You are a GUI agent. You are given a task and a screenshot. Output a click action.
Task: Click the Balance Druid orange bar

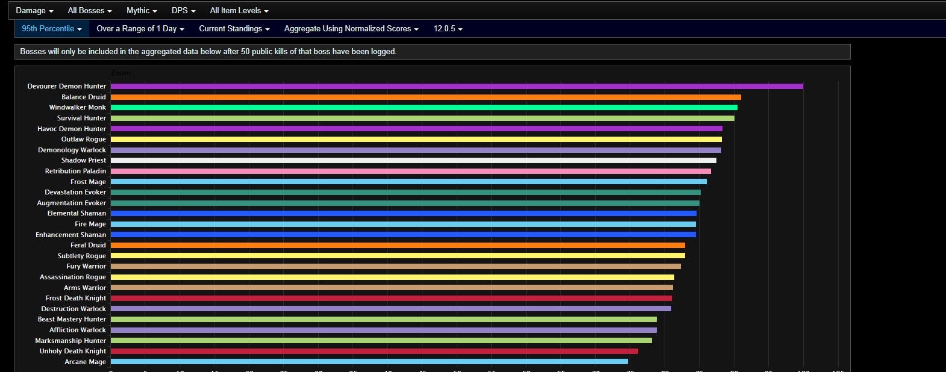(426, 97)
